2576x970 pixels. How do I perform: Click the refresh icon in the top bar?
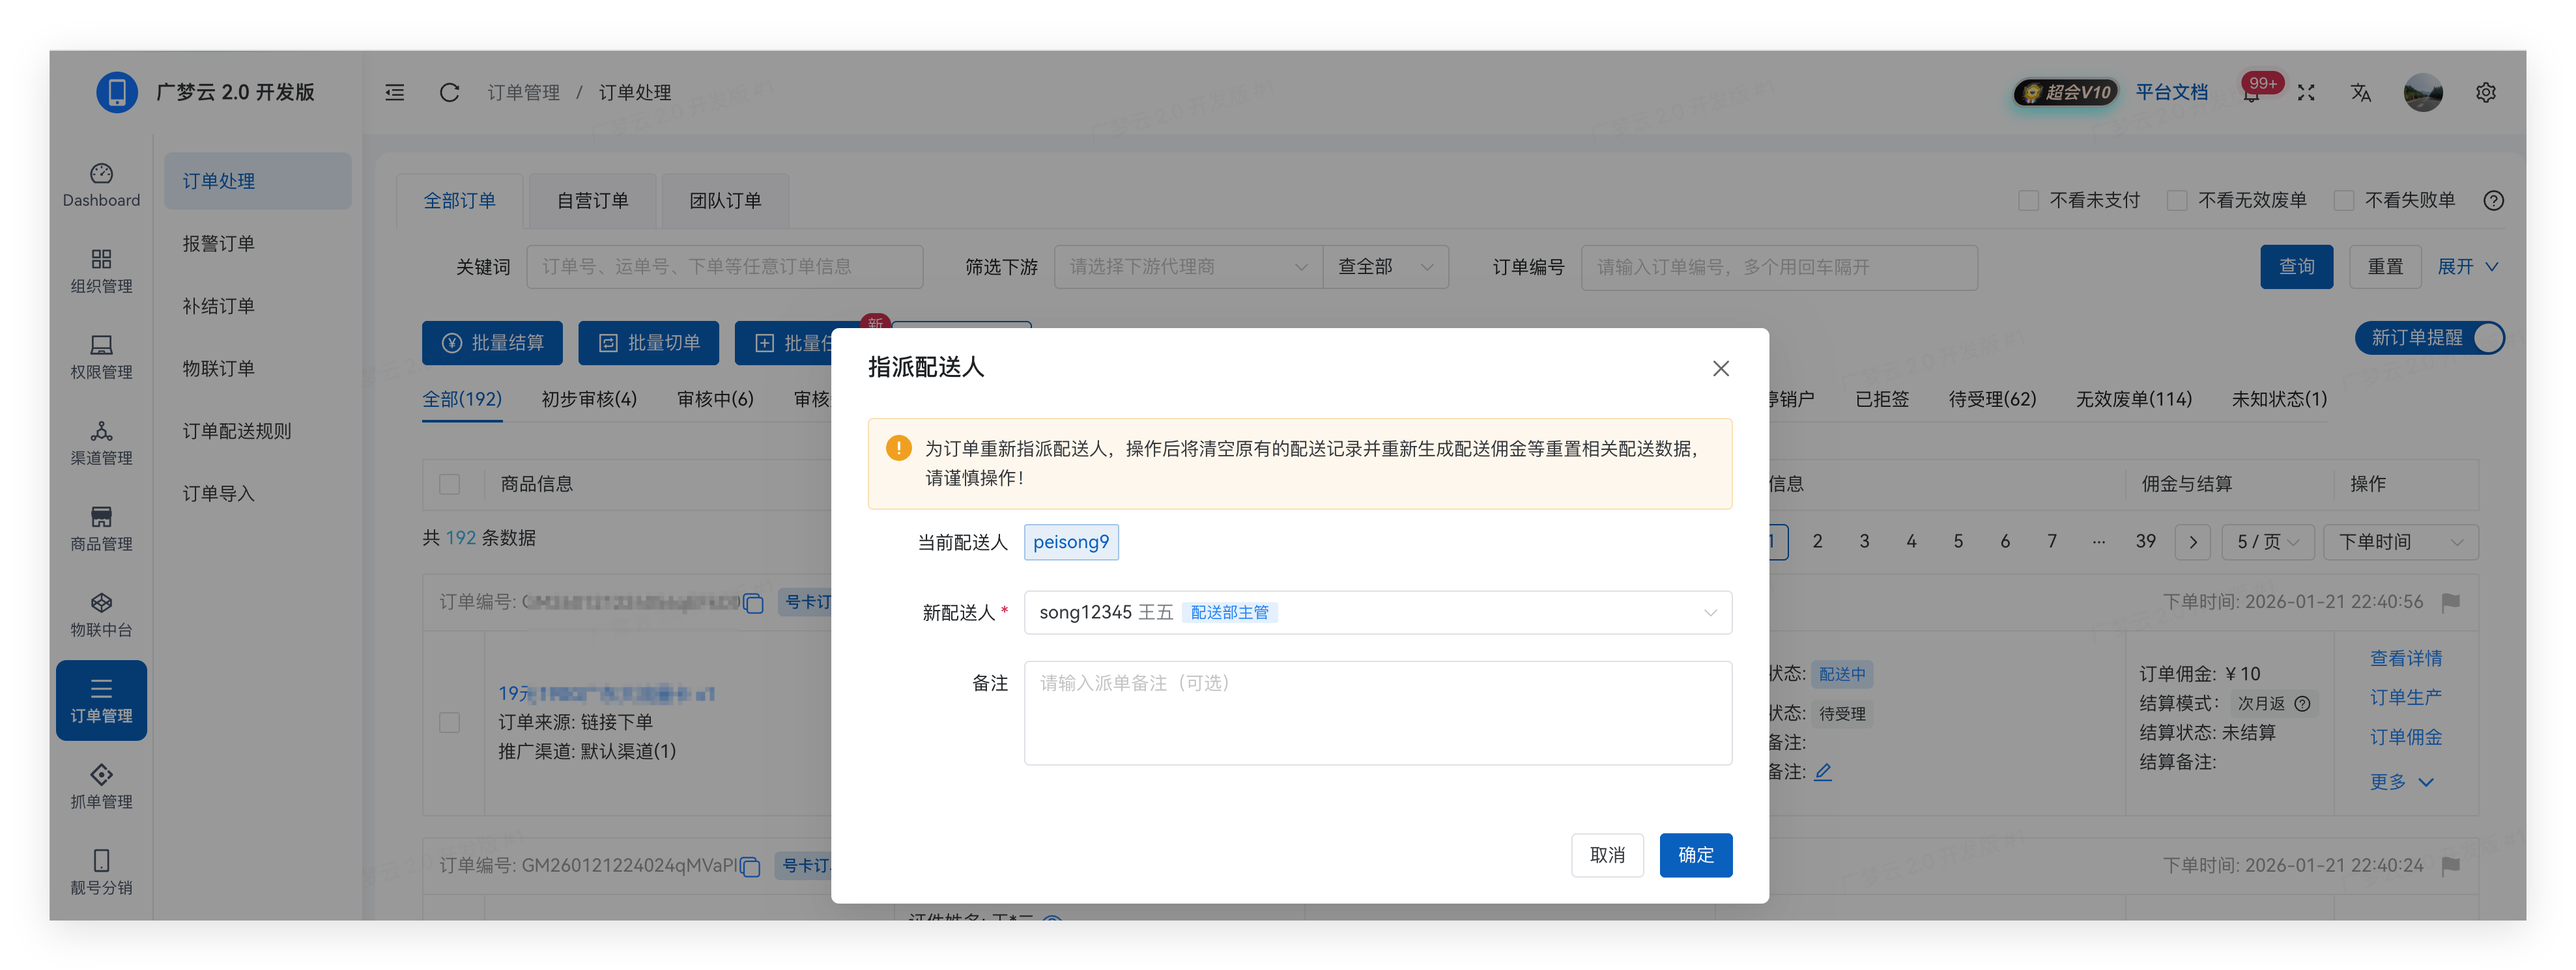pos(450,92)
